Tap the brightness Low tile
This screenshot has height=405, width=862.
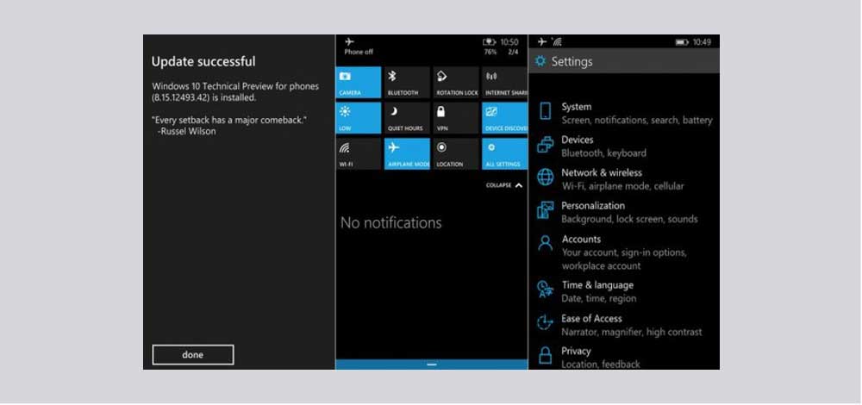[x=359, y=117]
